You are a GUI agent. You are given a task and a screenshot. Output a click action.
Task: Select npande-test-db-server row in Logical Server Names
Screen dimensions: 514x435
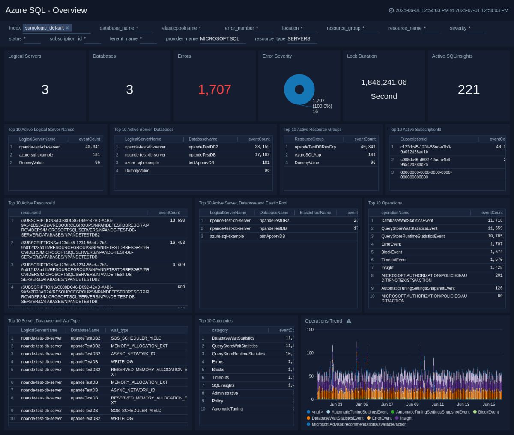point(56,147)
